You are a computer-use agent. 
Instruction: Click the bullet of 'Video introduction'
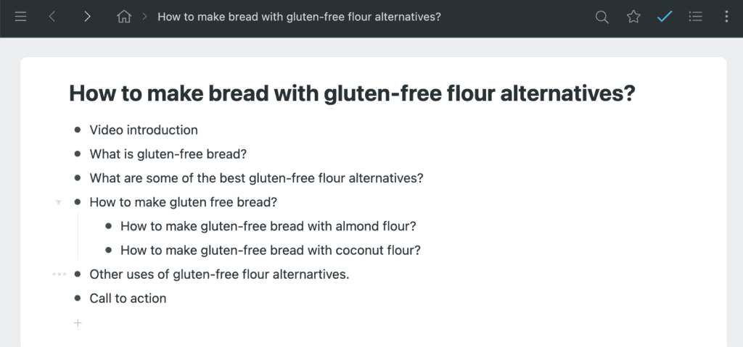tap(78, 130)
